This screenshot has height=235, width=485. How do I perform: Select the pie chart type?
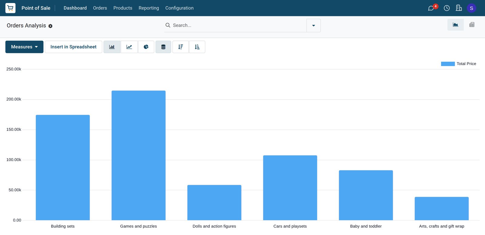[146, 47]
